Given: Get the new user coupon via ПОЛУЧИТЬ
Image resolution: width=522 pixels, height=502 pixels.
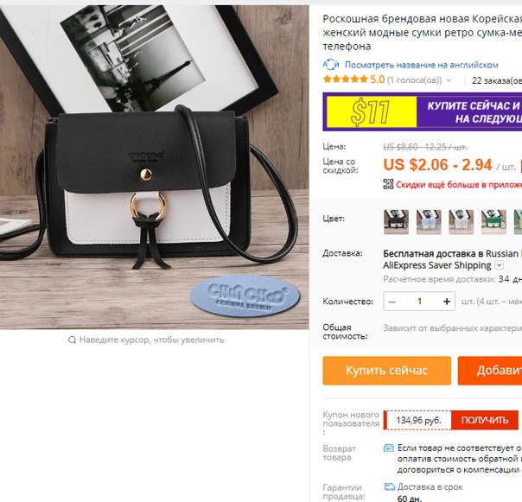Looking at the screenshot, I should click(x=485, y=420).
